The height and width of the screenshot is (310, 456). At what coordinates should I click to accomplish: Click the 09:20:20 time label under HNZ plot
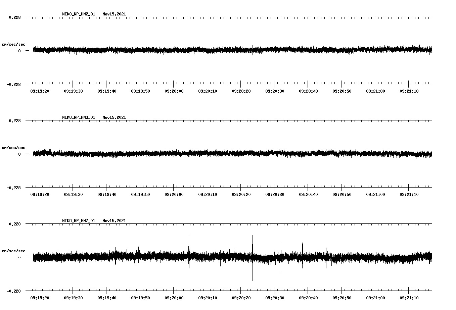pyautogui.click(x=241, y=298)
